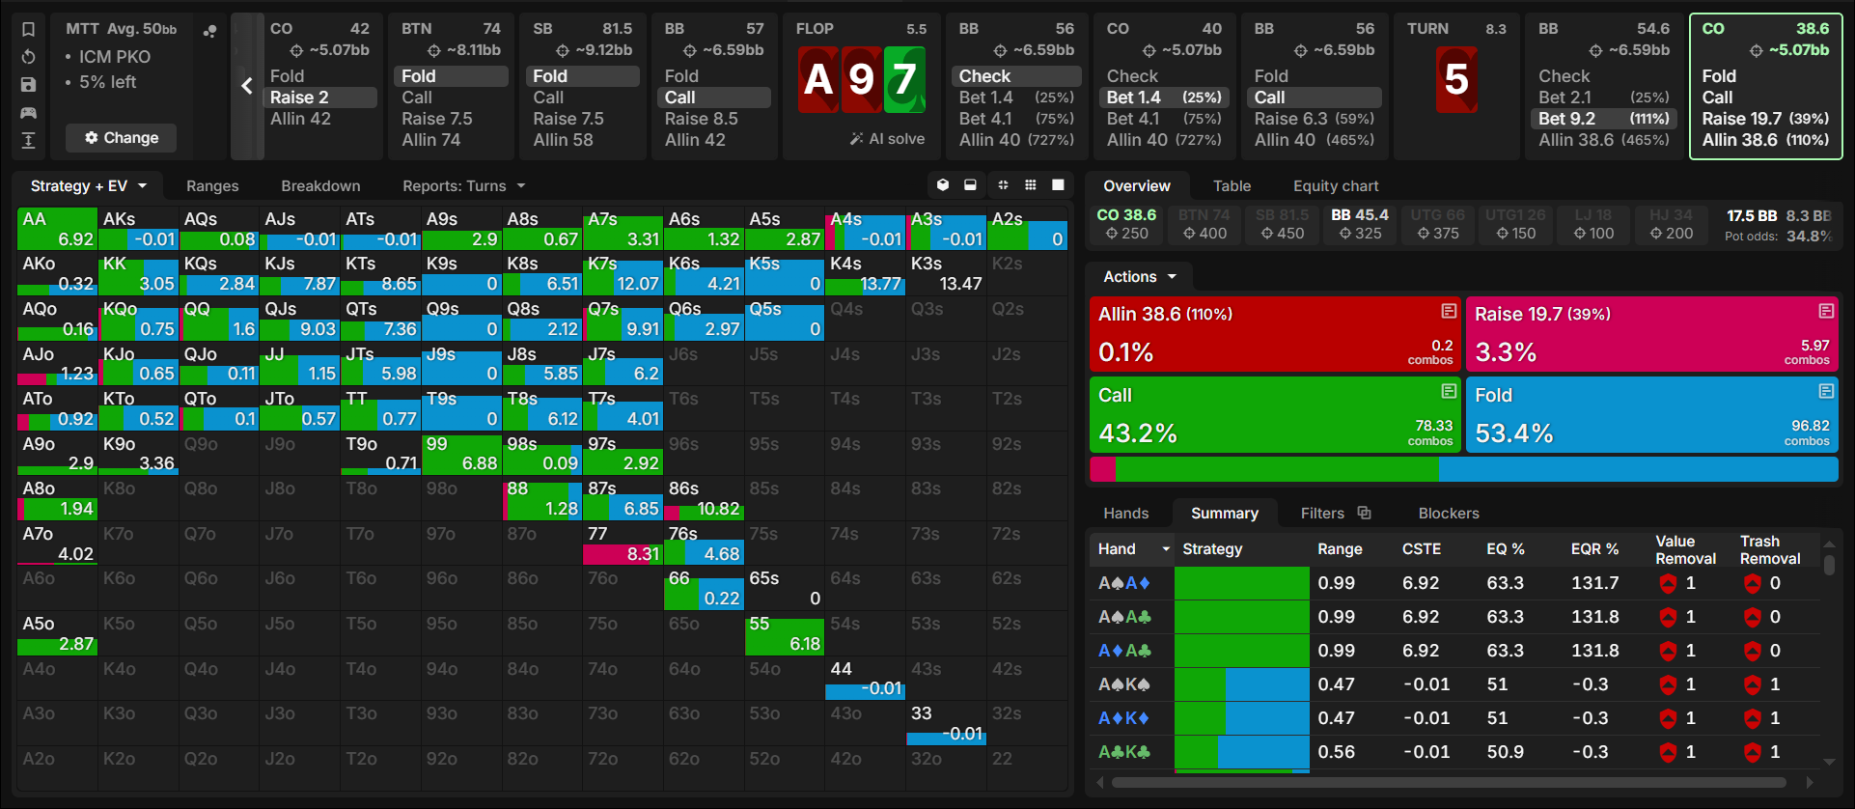The width and height of the screenshot is (1855, 809).
Task: Switch to the Hands tab
Action: tap(1126, 514)
